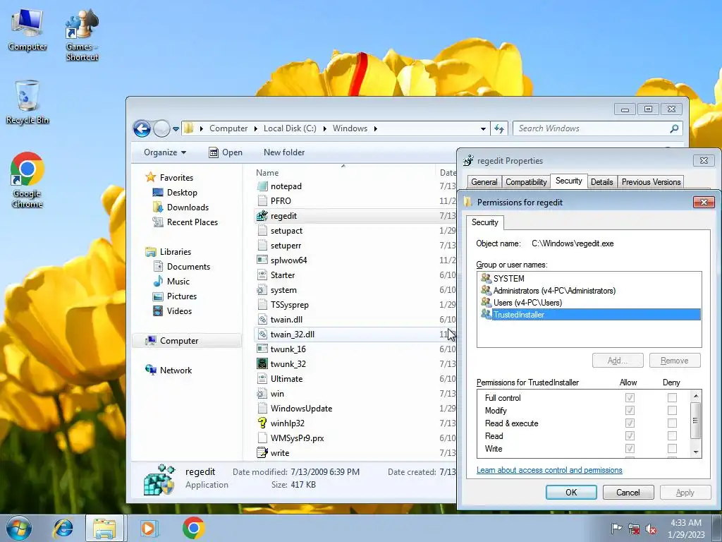Open recent pages dropdown next to Forward
The height and width of the screenshot is (542, 722).
coord(176,129)
